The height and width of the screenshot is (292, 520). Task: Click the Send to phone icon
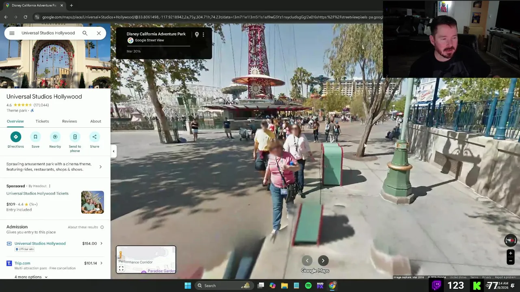pos(75,137)
